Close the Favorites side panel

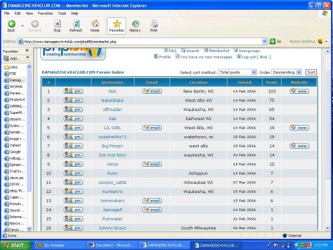click(x=27, y=50)
